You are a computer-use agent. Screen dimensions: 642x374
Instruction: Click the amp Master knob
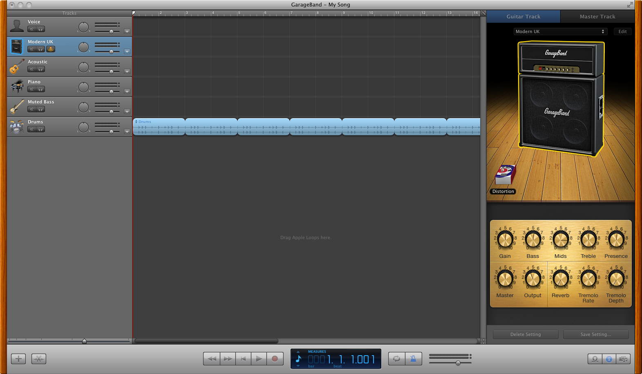(505, 279)
